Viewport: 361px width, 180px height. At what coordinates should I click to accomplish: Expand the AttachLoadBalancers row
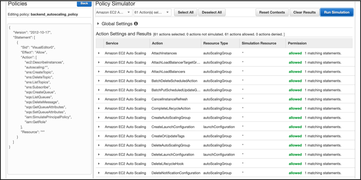(99, 72)
